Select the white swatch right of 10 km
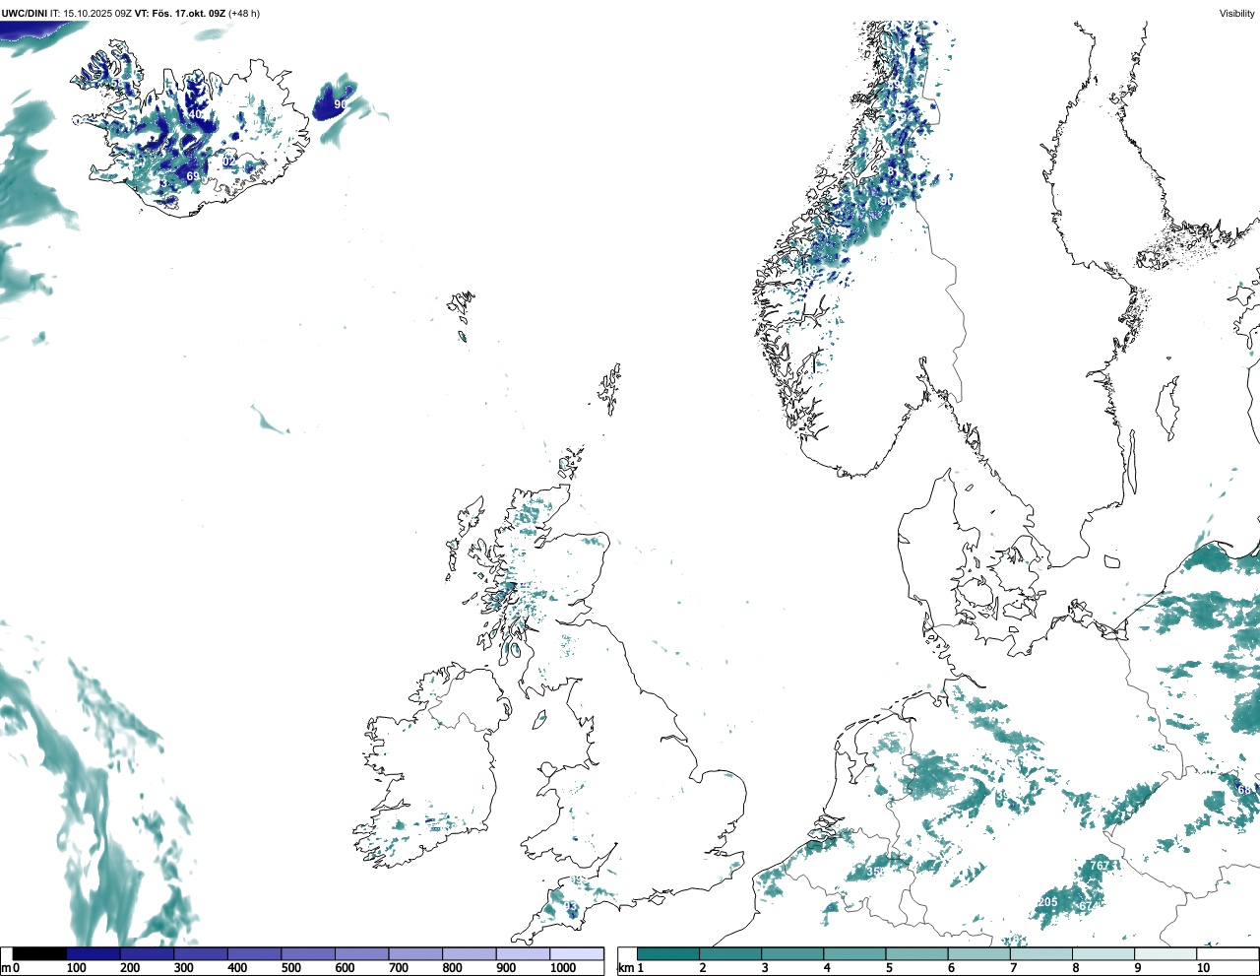The height and width of the screenshot is (976, 1260). pos(1227,953)
